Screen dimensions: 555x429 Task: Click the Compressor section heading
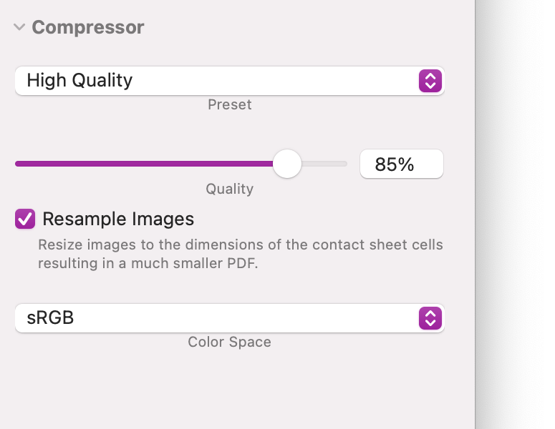pos(88,28)
